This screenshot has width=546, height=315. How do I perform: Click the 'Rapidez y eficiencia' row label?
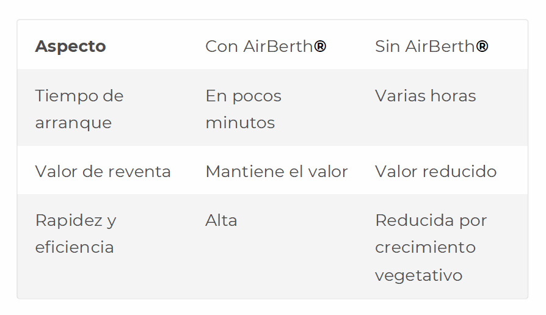[76, 234]
